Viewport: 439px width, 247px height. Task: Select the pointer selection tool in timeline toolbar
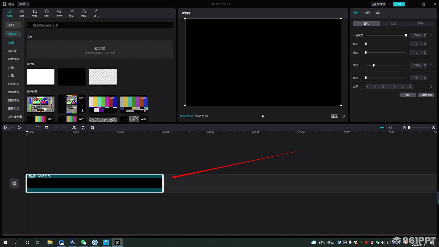[x=5, y=128]
